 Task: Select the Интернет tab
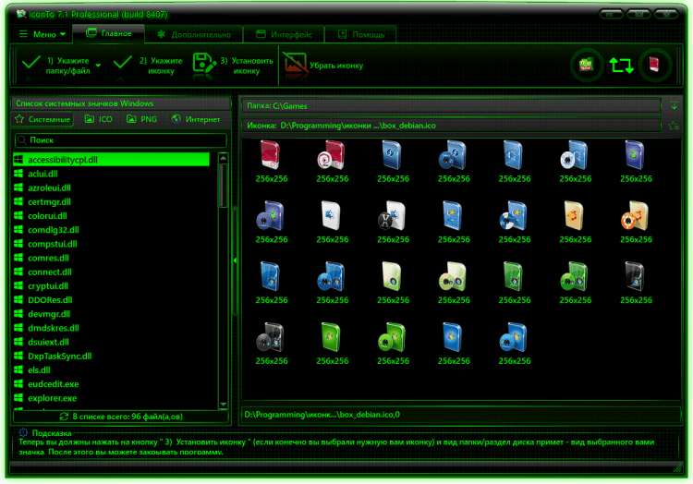tap(196, 119)
